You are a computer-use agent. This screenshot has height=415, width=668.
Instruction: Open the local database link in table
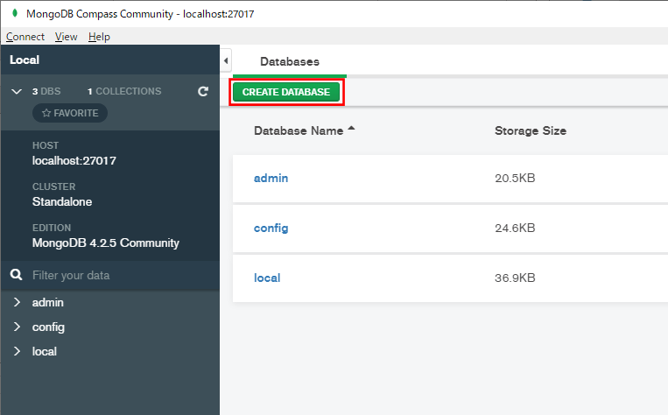pyautogui.click(x=267, y=278)
